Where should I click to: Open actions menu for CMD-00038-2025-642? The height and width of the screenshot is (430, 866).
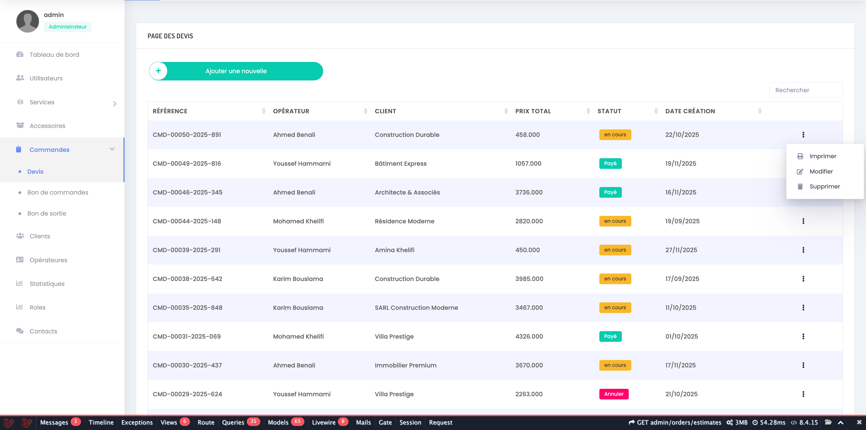[803, 279]
